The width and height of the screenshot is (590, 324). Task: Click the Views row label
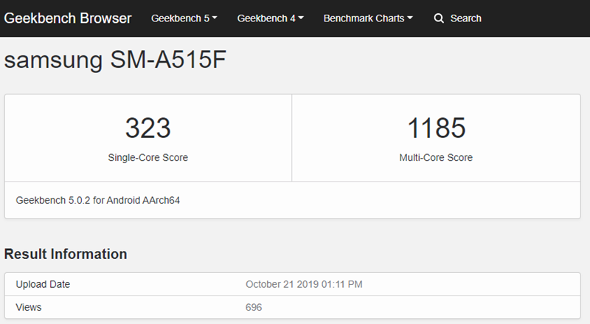coord(29,307)
